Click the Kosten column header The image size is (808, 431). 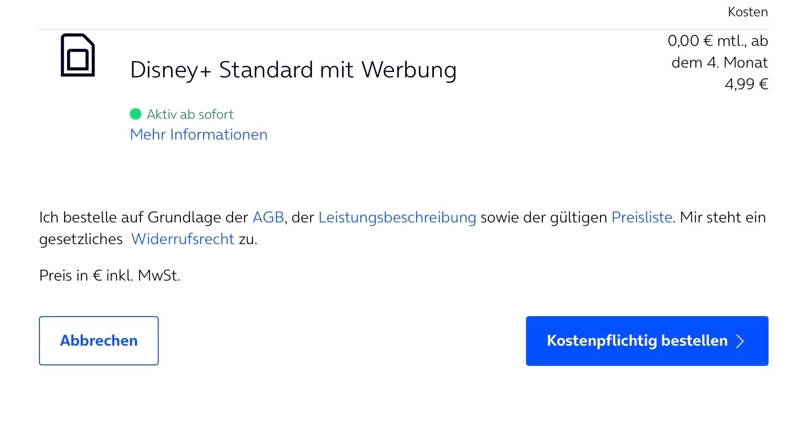747,12
